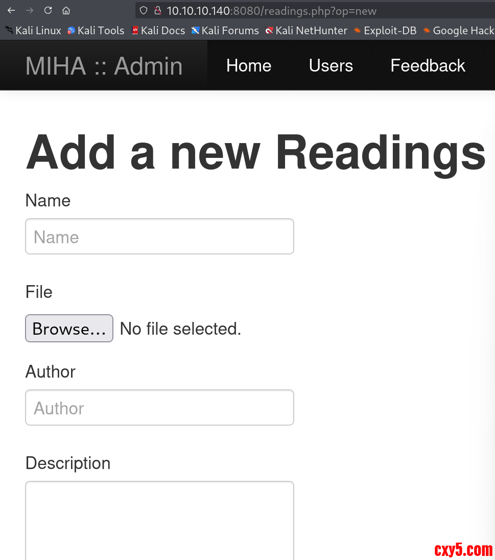This screenshot has width=495, height=560.
Task: Click the insecure connection padlock icon
Action: [157, 10]
